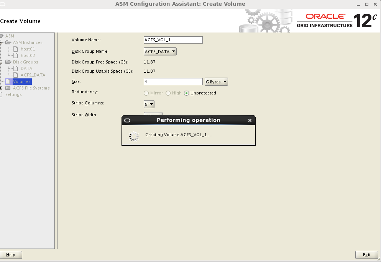The width and height of the screenshot is (381, 265).
Task: Click the Volume Name input field
Action: point(173,40)
